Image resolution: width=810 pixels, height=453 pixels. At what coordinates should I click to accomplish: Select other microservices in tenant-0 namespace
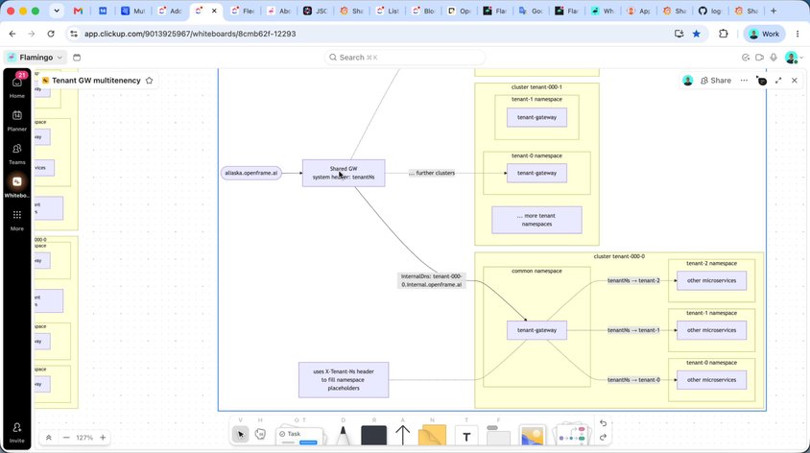(x=711, y=380)
